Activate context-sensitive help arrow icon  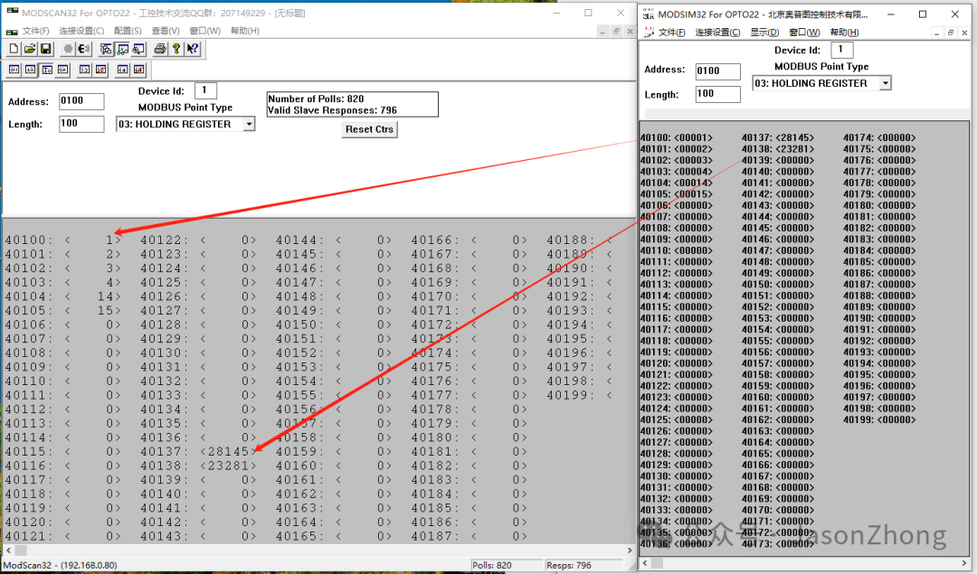[x=192, y=49]
